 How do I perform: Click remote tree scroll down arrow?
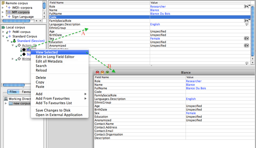pyautogui.click(x=44, y=17)
